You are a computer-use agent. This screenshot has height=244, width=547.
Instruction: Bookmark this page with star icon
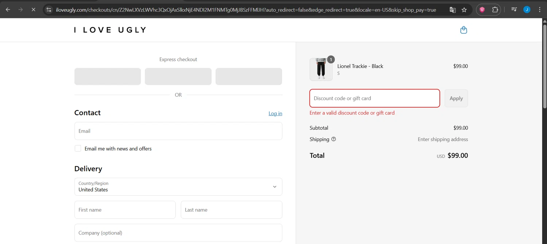click(x=464, y=10)
